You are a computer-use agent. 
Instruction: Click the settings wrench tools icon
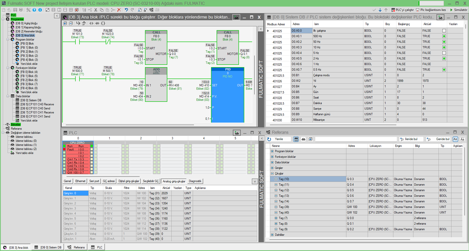tap(28, 10)
